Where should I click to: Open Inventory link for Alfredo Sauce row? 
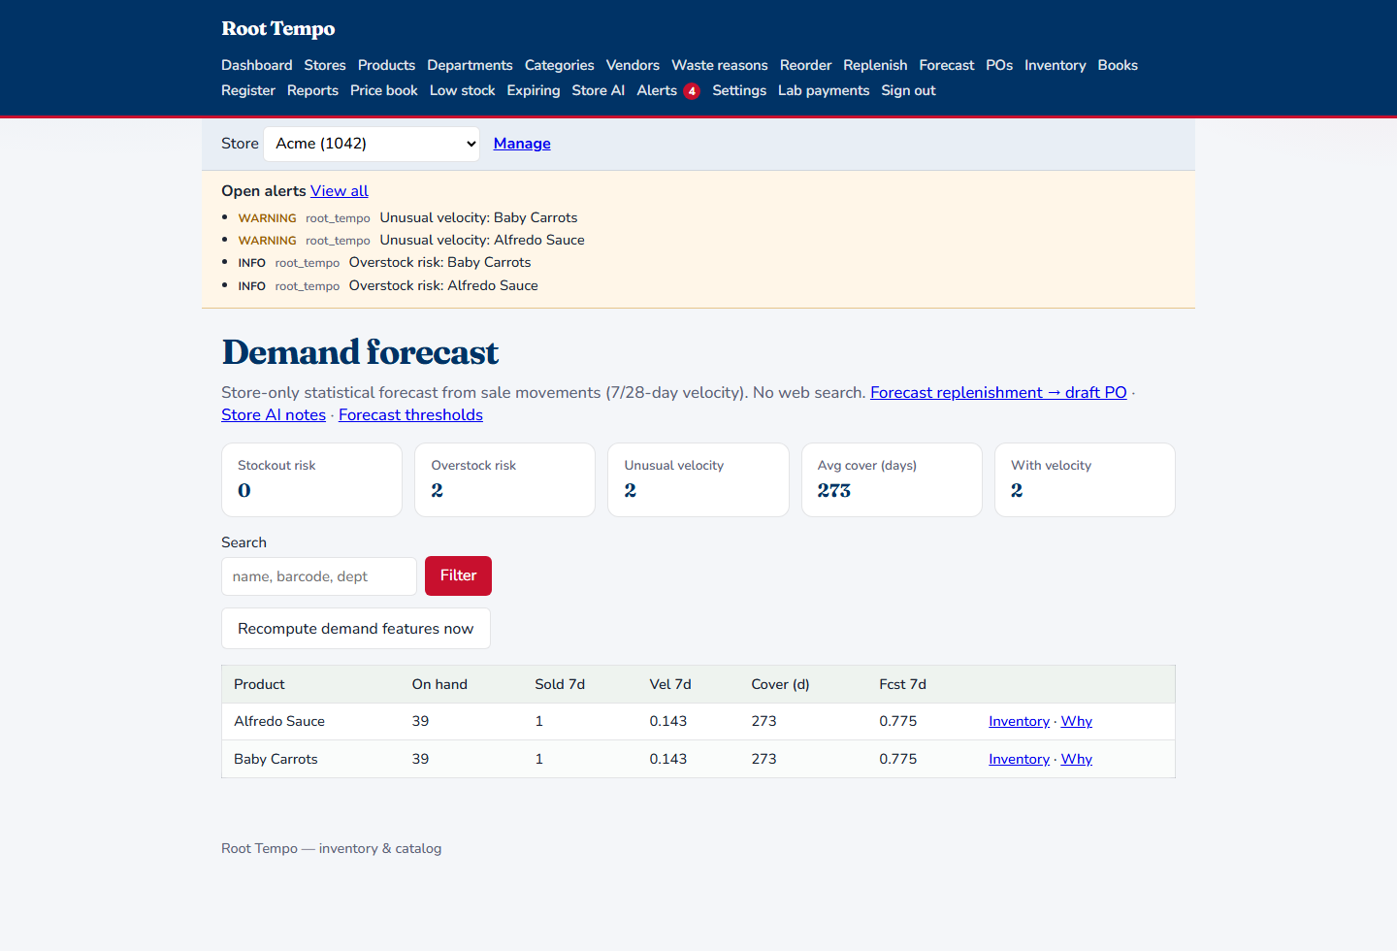(x=1019, y=721)
